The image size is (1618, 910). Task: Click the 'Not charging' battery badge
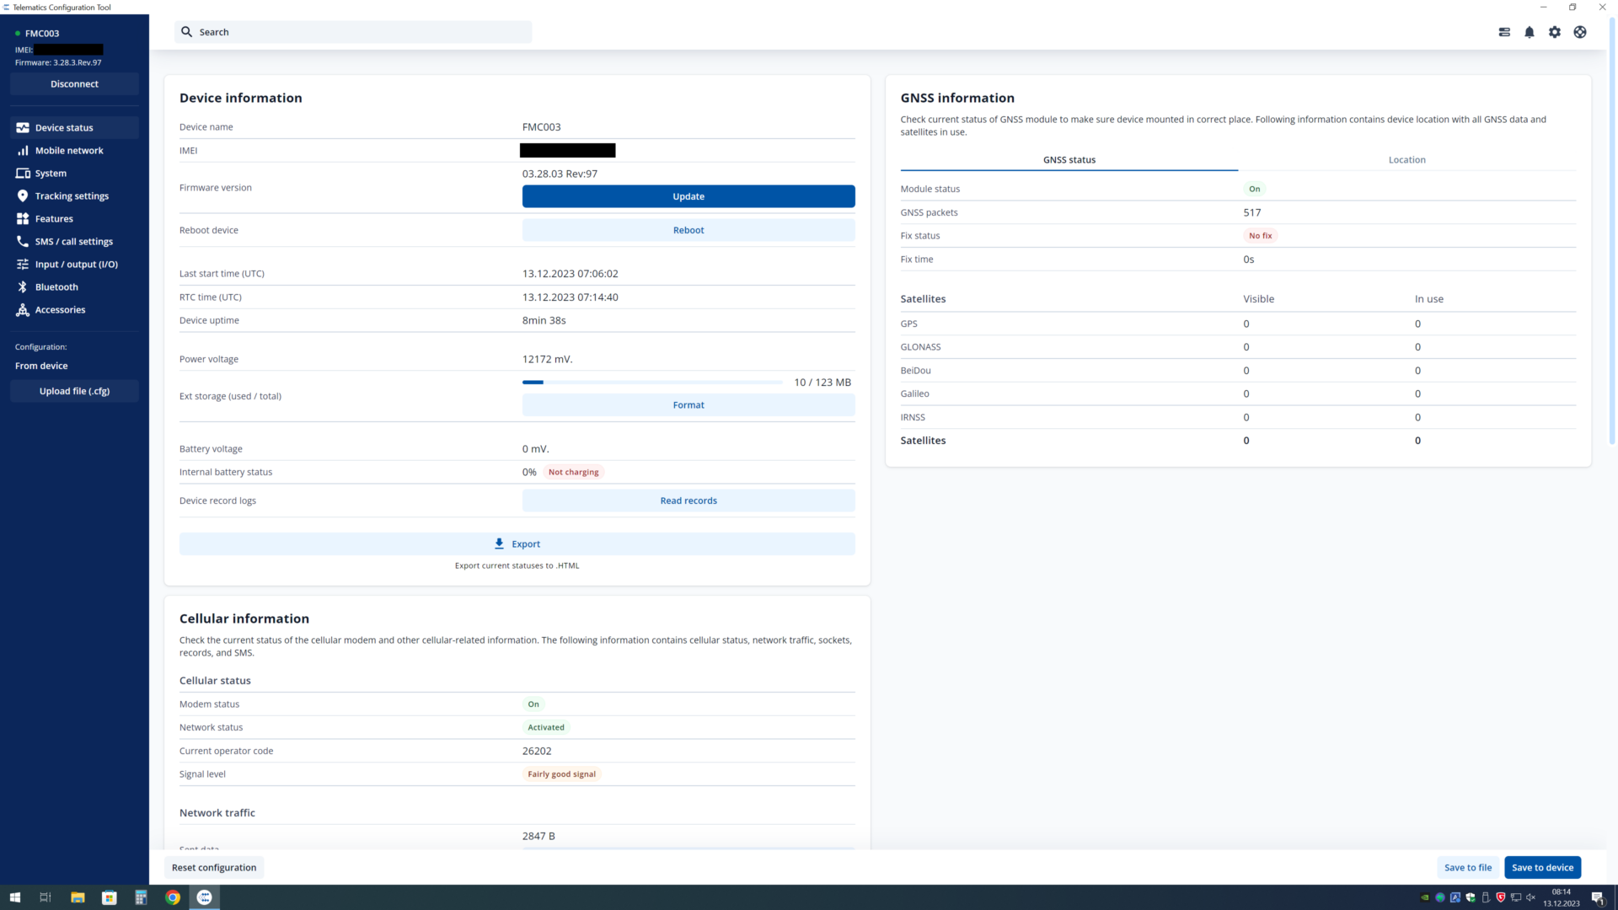pos(573,473)
